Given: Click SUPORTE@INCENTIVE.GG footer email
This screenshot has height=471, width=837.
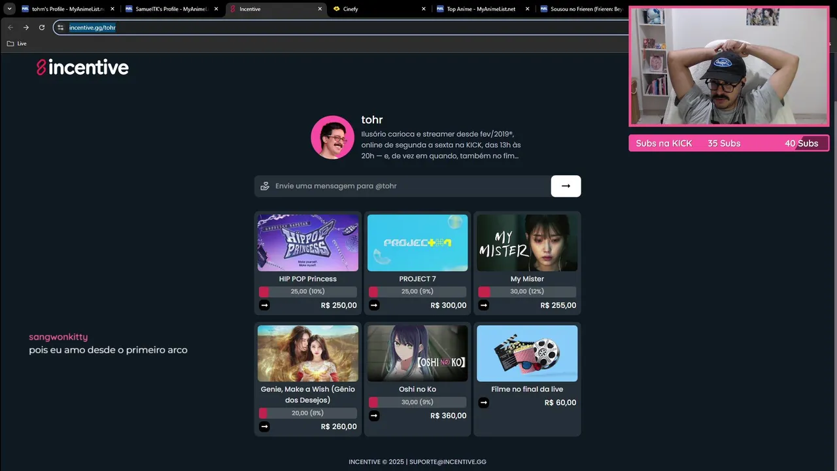Looking at the screenshot, I should [448, 462].
